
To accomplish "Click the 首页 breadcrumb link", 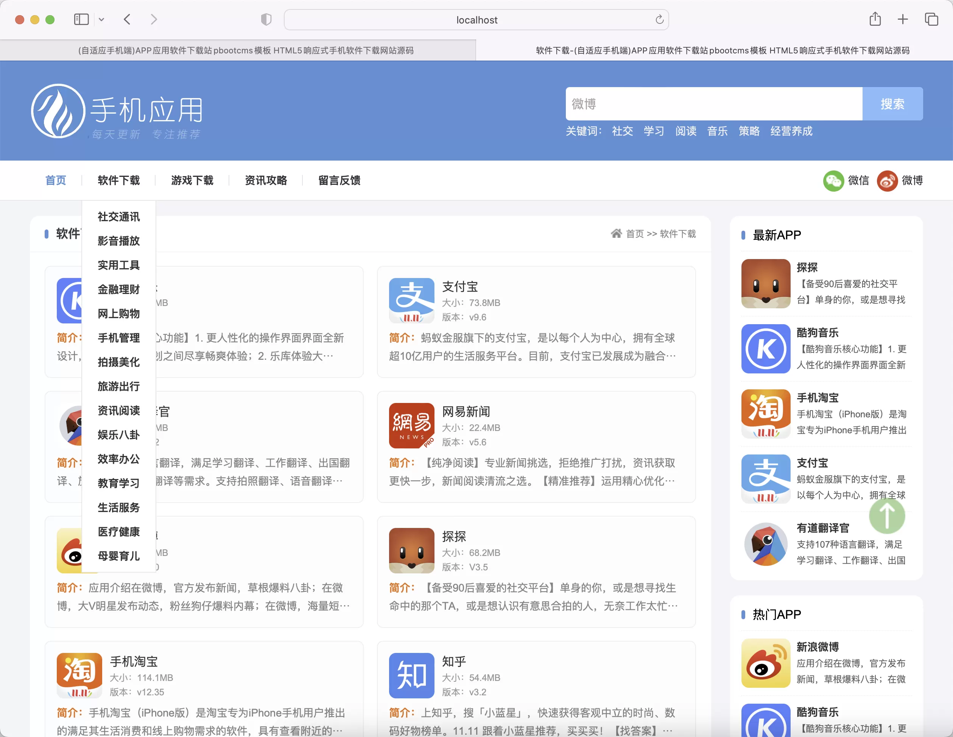I will (x=635, y=234).
